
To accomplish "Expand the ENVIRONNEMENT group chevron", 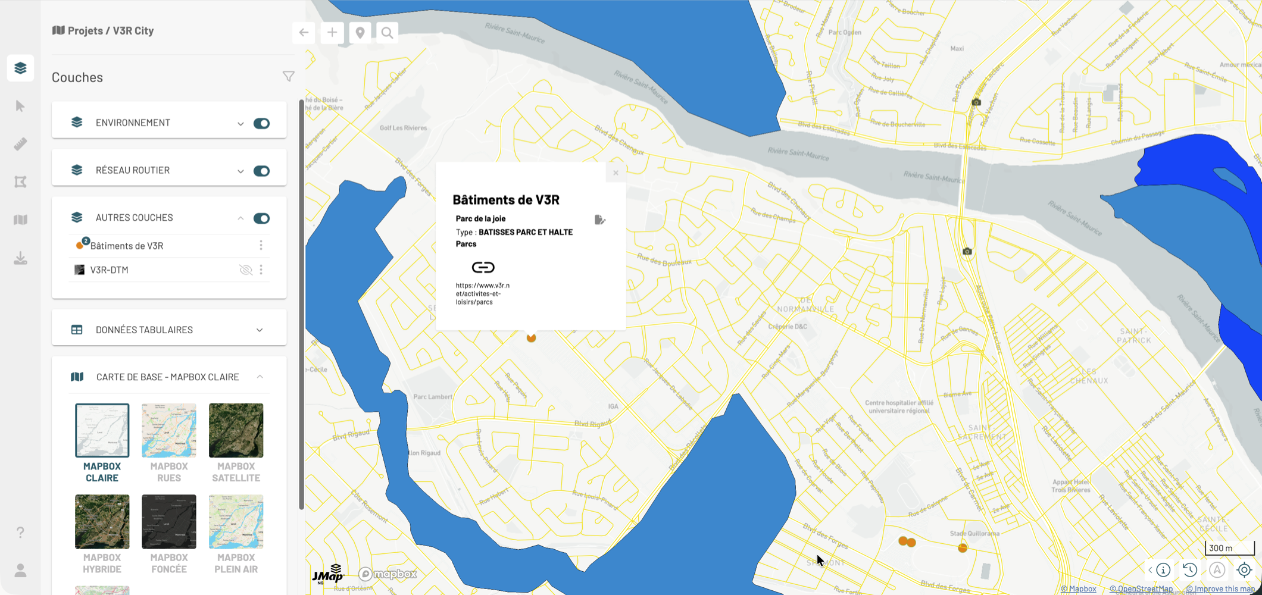I will click(240, 124).
